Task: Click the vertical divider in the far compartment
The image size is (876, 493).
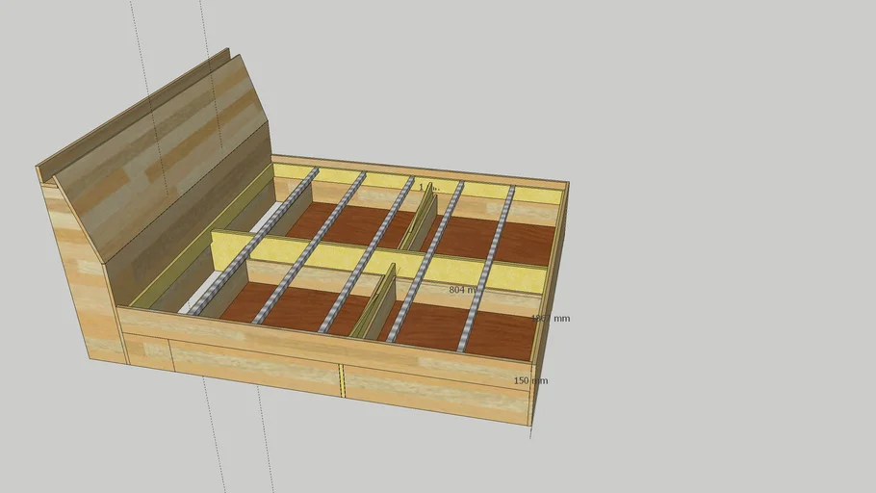Action: pyautogui.click(x=419, y=217)
